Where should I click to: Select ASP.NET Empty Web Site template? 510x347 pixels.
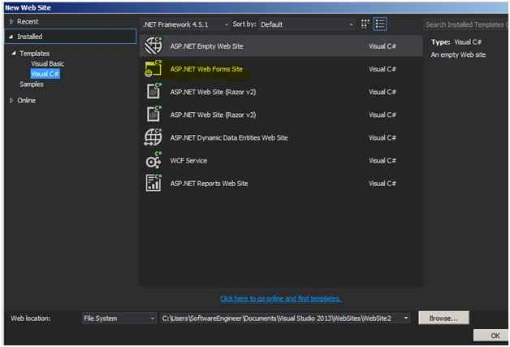click(x=282, y=46)
